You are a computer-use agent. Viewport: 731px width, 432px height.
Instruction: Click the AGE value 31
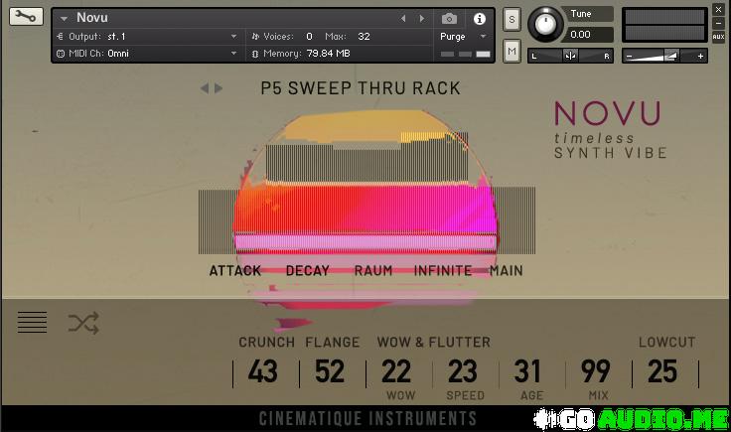pyautogui.click(x=527, y=371)
